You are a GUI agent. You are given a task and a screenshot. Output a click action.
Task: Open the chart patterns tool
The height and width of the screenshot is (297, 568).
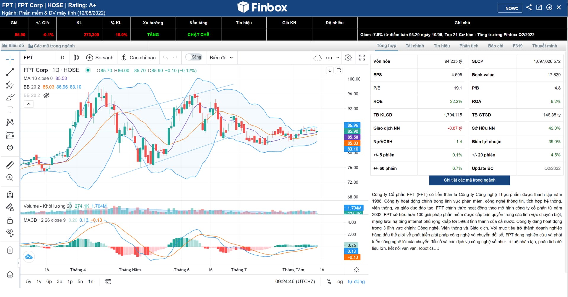[x=10, y=123]
